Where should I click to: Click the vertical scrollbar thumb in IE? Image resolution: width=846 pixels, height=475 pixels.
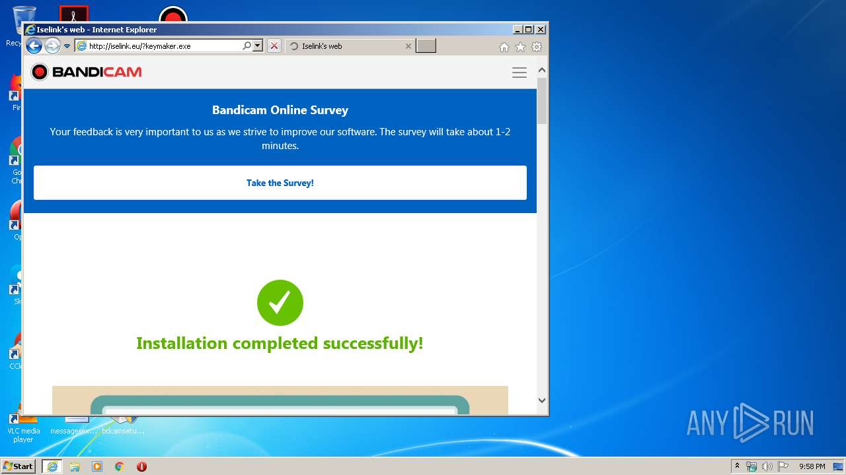[x=542, y=101]
